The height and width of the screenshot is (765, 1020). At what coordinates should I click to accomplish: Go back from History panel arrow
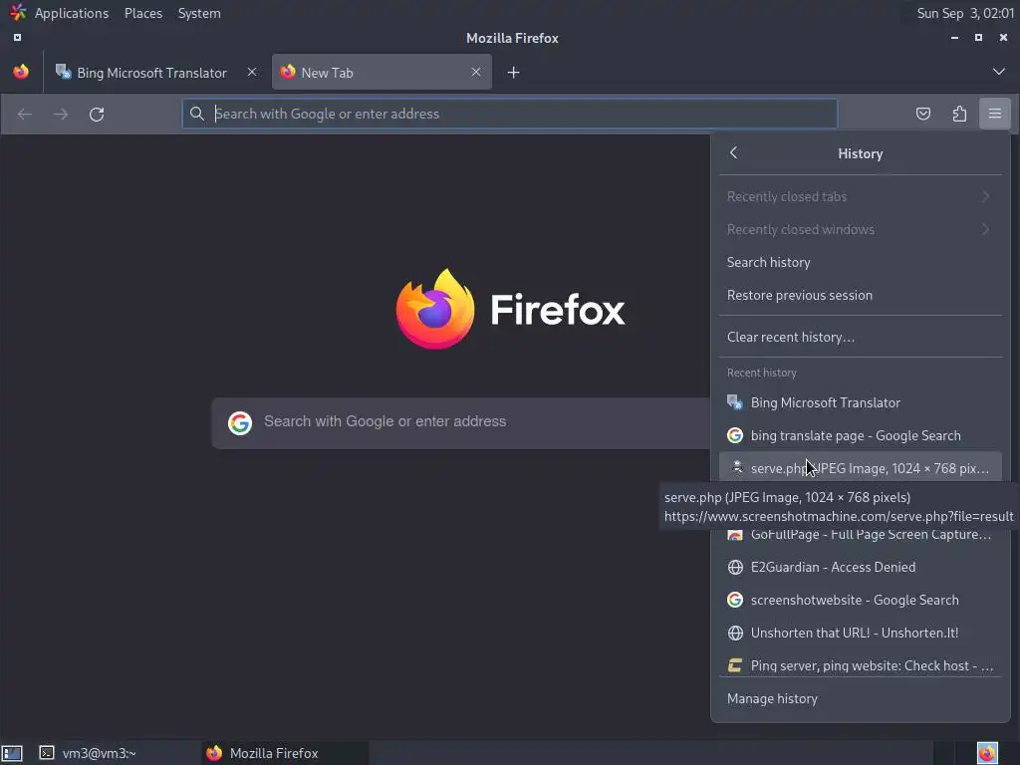tap(734, 152)
